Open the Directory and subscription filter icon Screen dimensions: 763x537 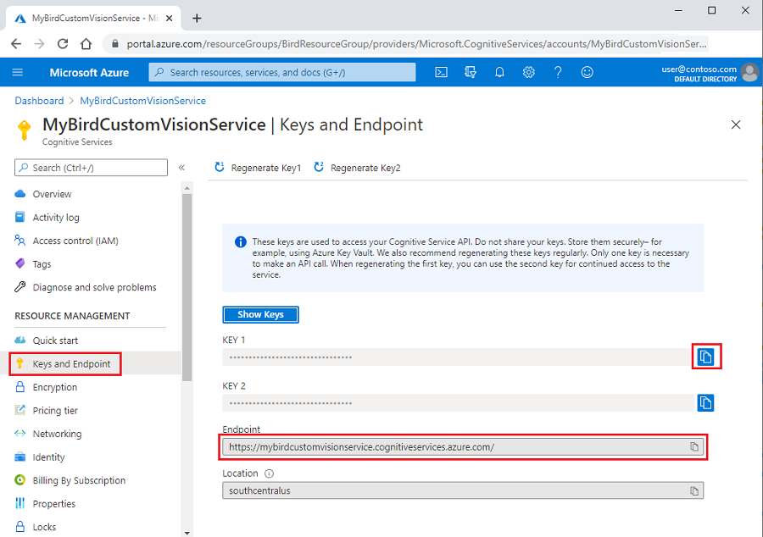pyautogui.click(x=470, y=72)
